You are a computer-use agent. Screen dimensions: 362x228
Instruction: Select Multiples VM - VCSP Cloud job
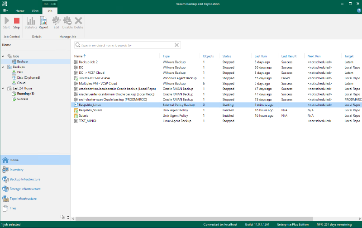(x=217, y=83)
